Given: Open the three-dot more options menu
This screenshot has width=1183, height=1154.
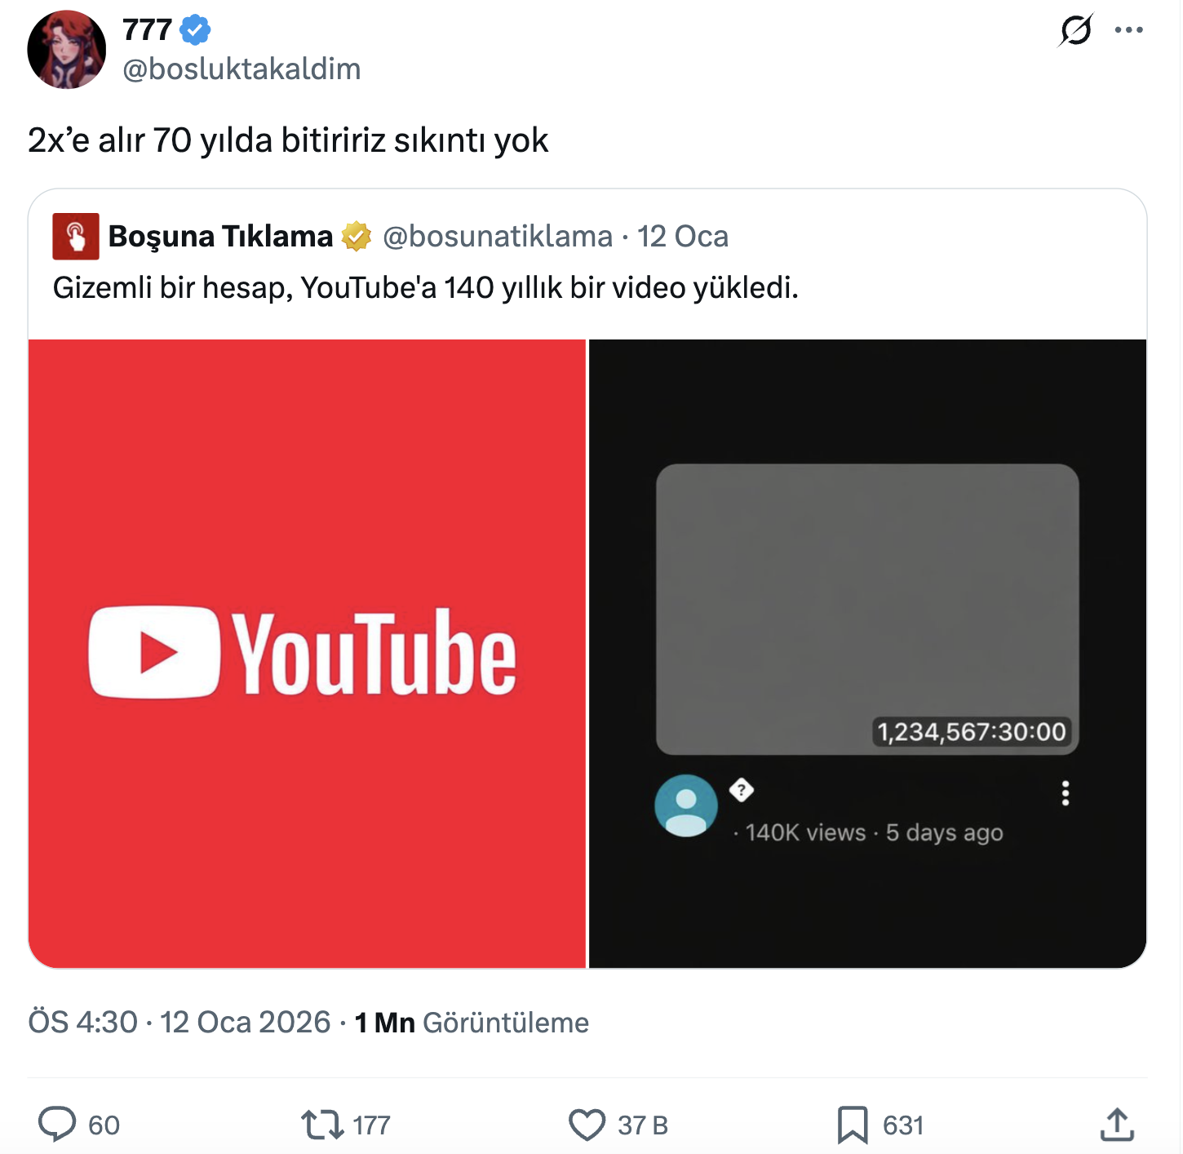Looking at the screenshot, I should [1128, 31].
